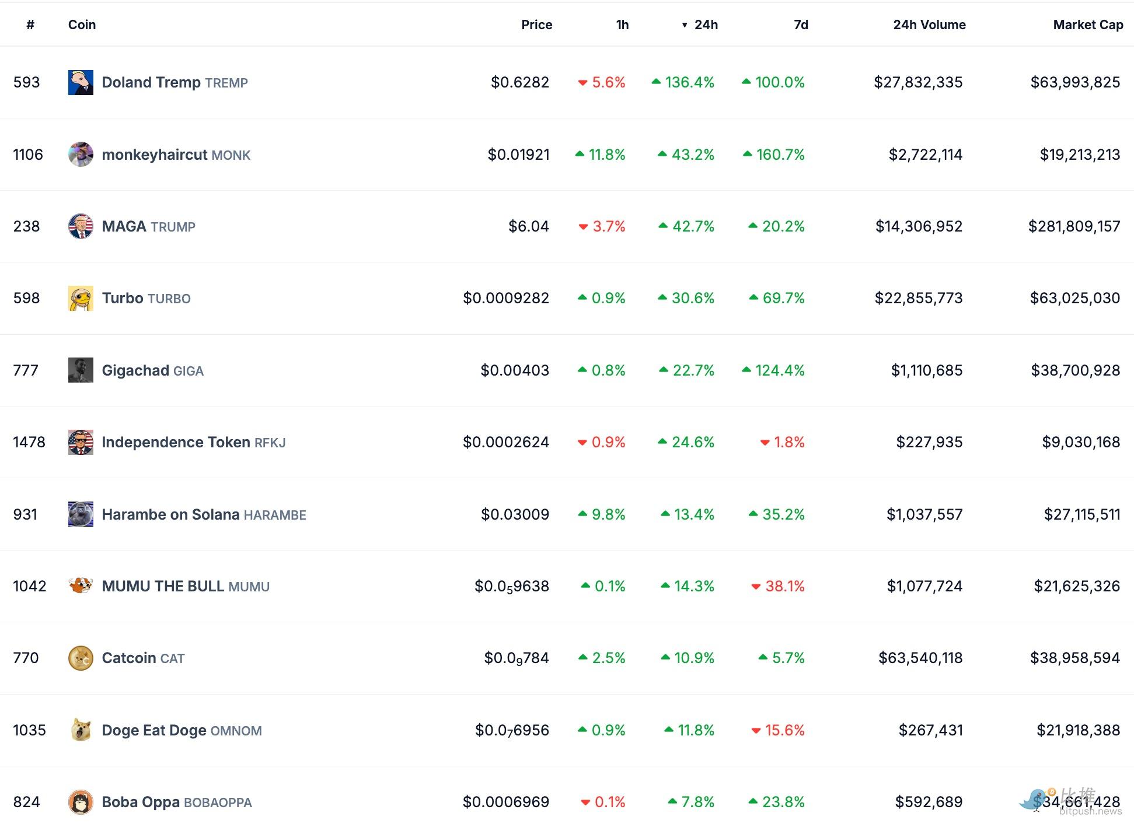Sort table by 24h Volume header
1134x827 pixels.
click(x=929, y=24)
